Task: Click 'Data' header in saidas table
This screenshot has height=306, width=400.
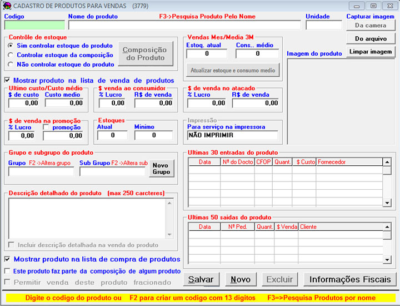Action: coord(204,227)
